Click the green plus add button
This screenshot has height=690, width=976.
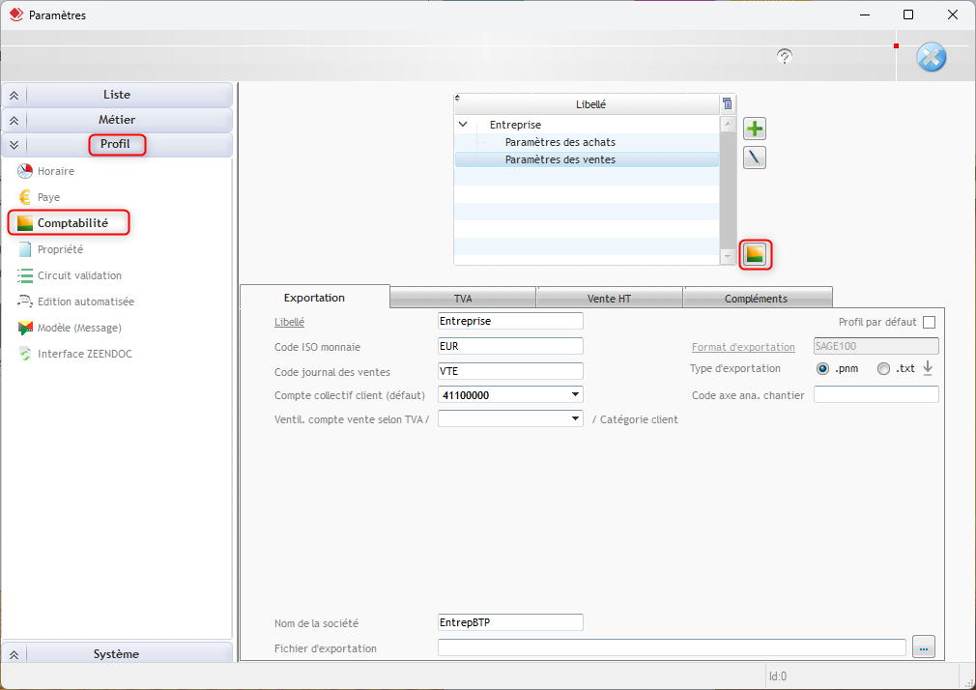754,129
